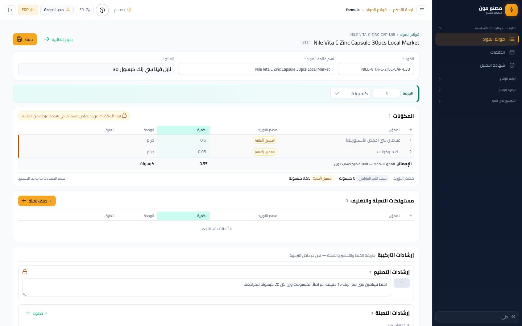Viewport: 522px width, 326px height.
Task: Click the logout arrow icon
Action: tap(10, 10)
